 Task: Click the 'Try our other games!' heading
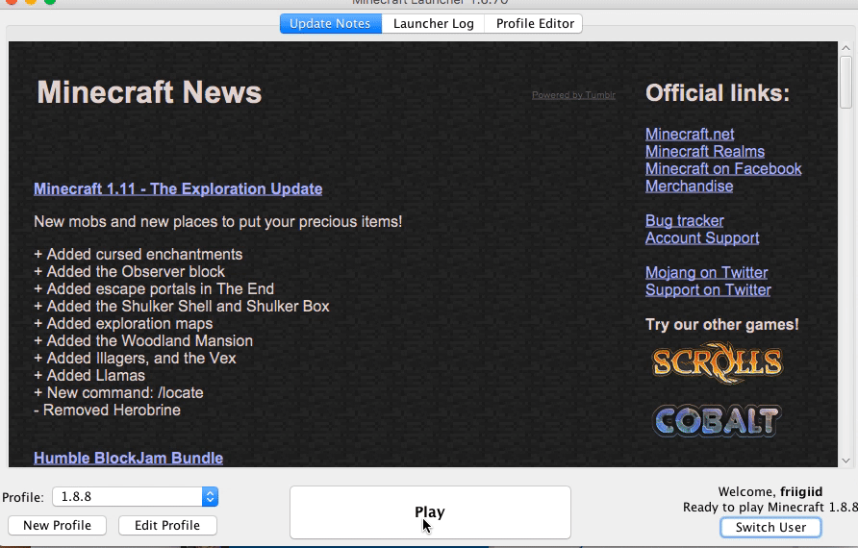point(722,325)
